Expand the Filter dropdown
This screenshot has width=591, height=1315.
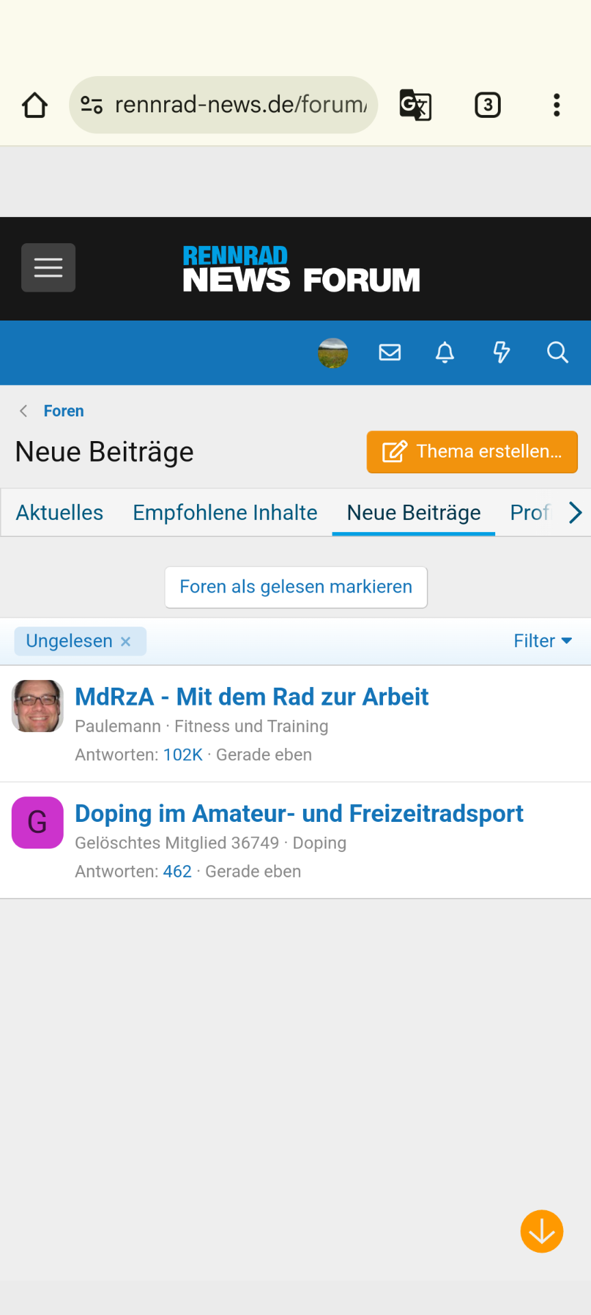click(542, 641)
